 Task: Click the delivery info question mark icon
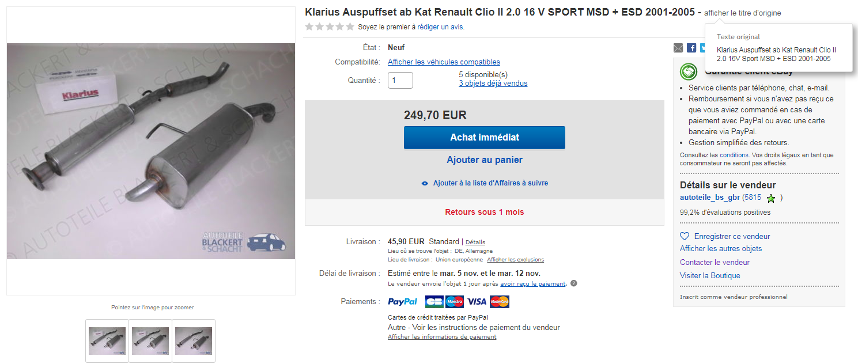[x=573, y=283]
